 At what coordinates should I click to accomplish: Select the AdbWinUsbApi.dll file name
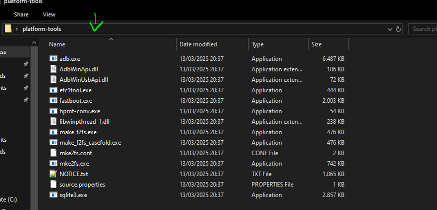(83, 79)
